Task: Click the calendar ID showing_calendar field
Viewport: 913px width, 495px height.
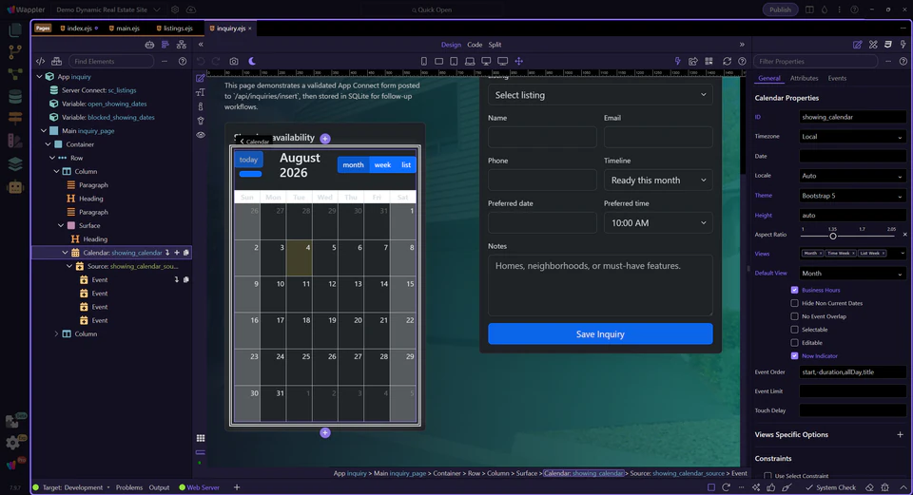Action: click(852, 117)
